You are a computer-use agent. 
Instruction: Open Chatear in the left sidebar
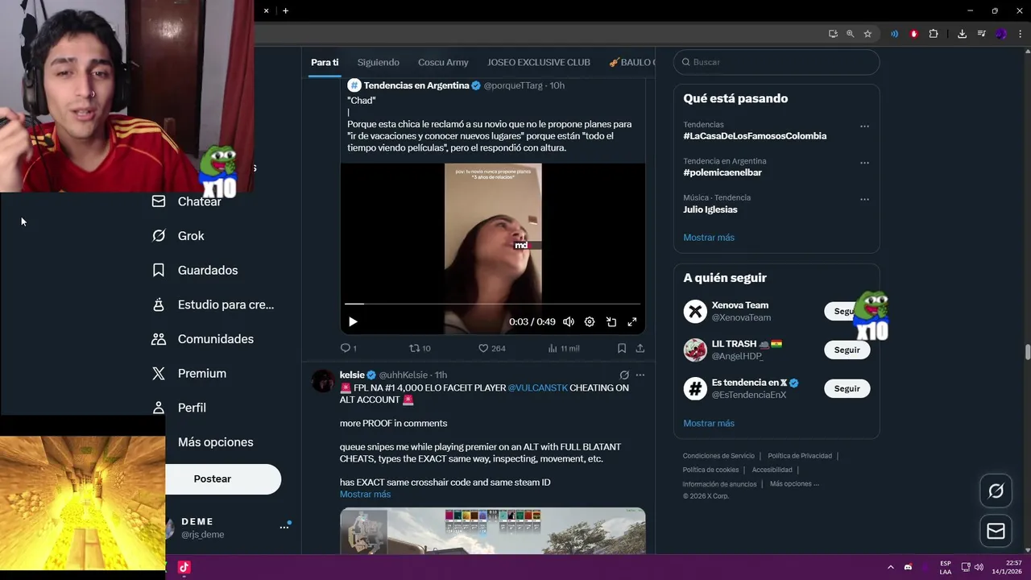pyautogui.click(x=186, y=201)
